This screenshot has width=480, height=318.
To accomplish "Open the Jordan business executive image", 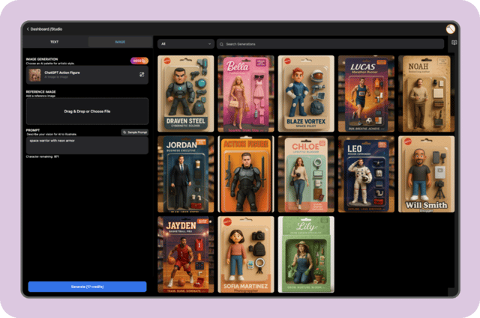I will tap(185, 174).
